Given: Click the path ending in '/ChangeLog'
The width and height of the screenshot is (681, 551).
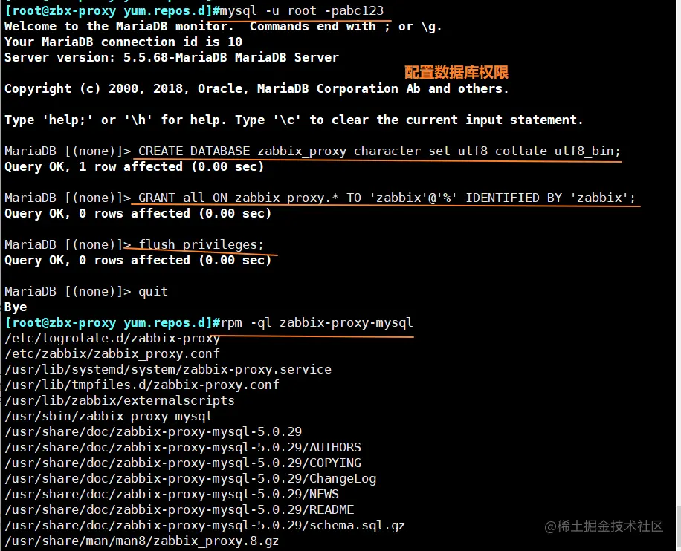Looking at the screenshot, I should tap(190, 478).
